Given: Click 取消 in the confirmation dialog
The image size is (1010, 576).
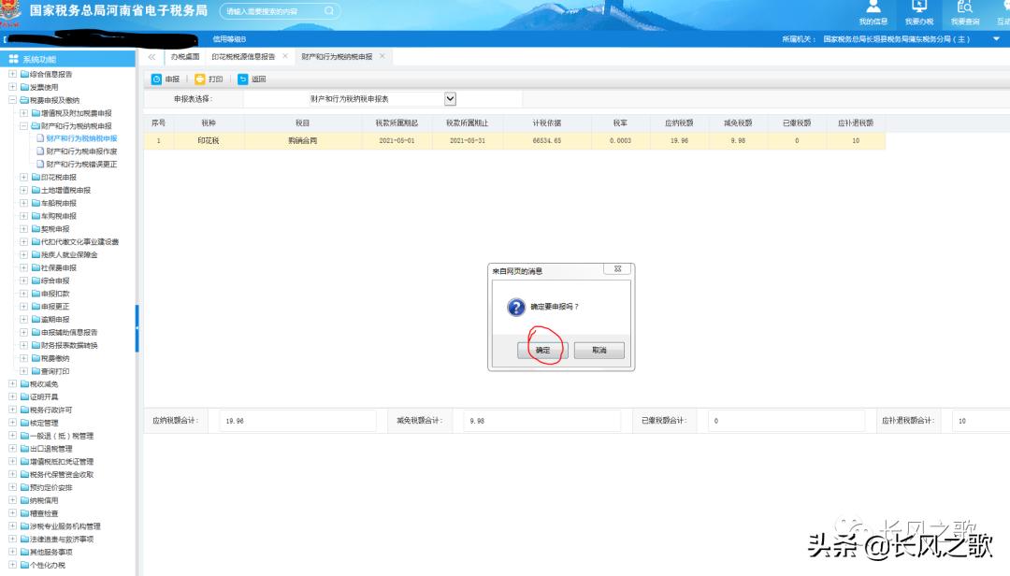Looking at the screenshot, I should pos(599,350).
